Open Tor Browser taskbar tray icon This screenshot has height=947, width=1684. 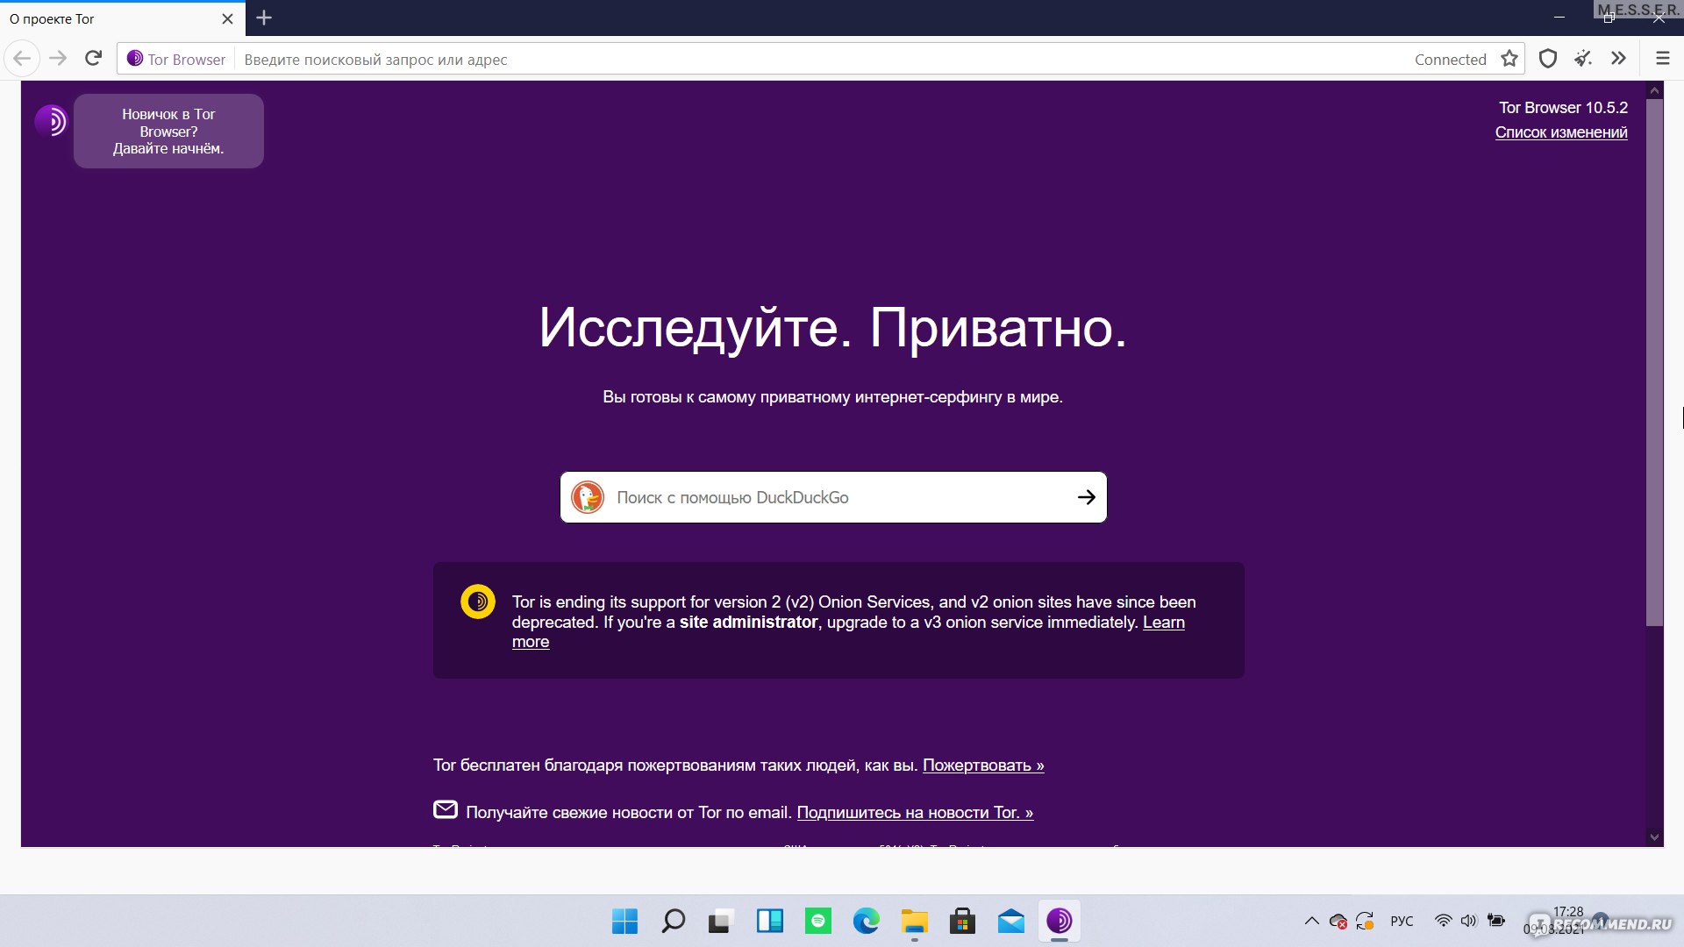click(x=1059, y=922)
